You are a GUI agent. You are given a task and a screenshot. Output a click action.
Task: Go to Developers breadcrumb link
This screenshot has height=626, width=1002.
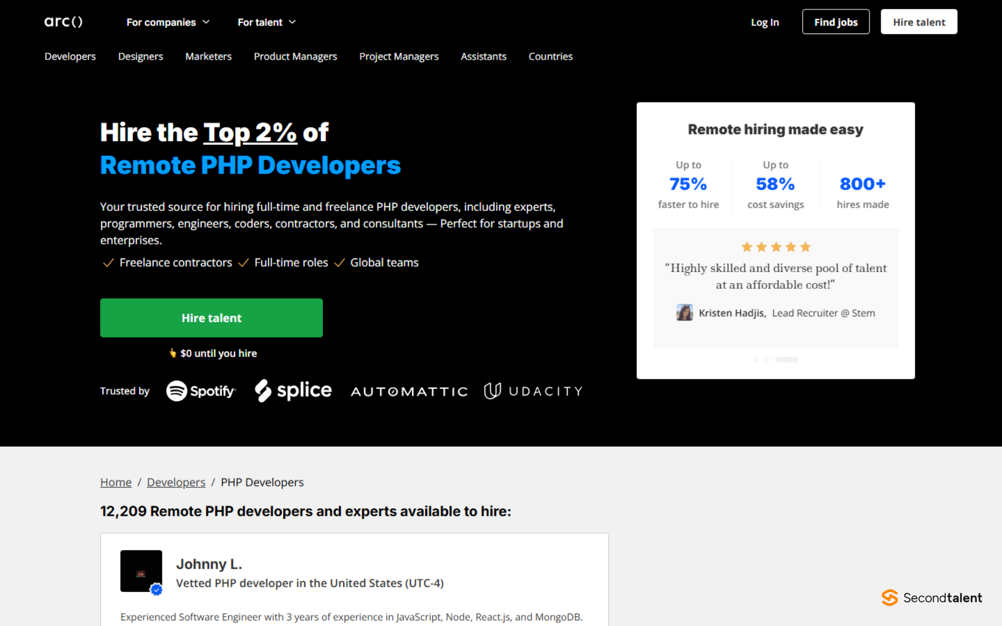[176, 482]
